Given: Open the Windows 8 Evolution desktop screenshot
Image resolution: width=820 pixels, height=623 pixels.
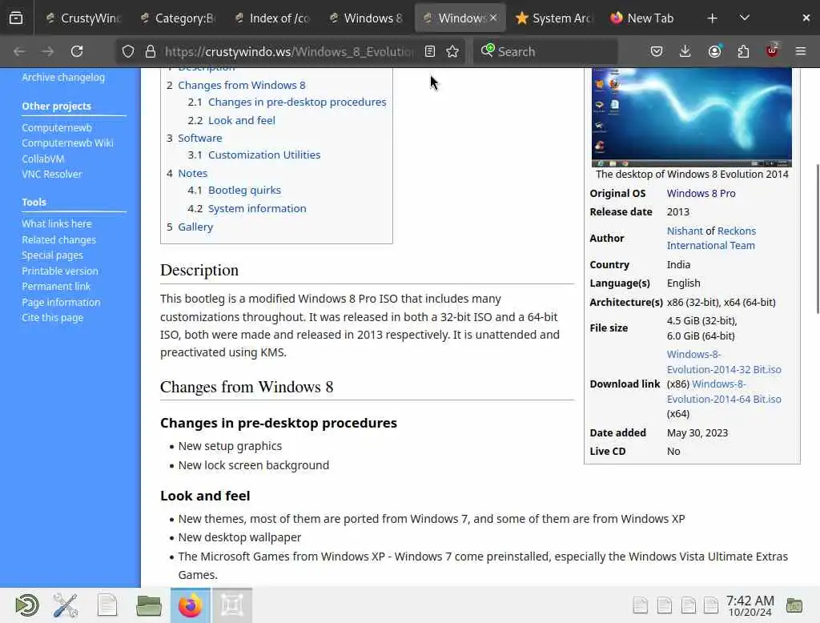Looking at the screenshot, I should click(x=691, y=117).
